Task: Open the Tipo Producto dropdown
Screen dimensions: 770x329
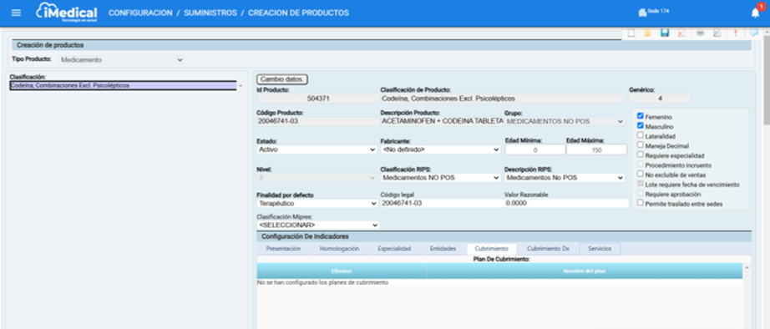Action: (121, 60)
